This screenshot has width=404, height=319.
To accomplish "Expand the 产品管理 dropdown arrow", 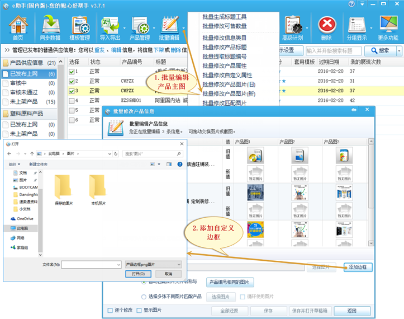I will pos(154,28).
